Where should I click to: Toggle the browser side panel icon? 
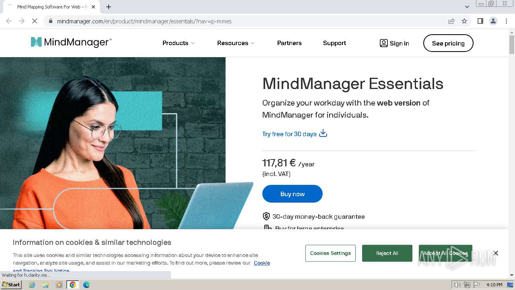pos(480,21)
